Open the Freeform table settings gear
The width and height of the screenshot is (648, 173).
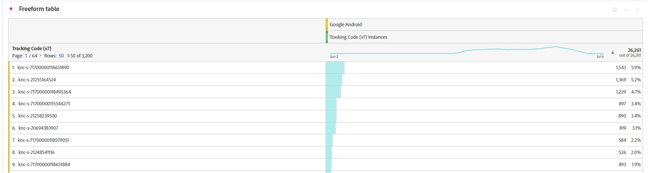click(x=614, y=10)
